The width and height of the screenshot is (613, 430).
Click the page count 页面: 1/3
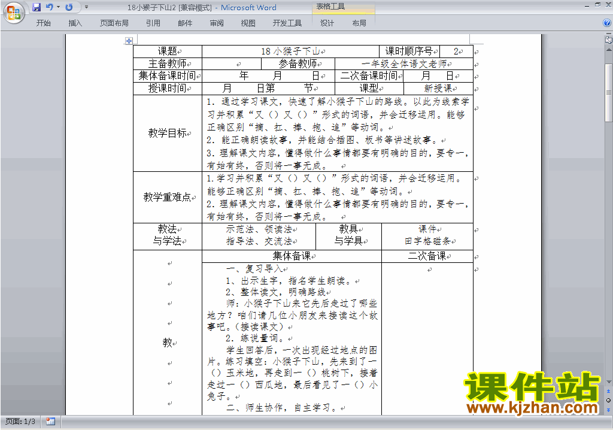click(x=20, y=422)
